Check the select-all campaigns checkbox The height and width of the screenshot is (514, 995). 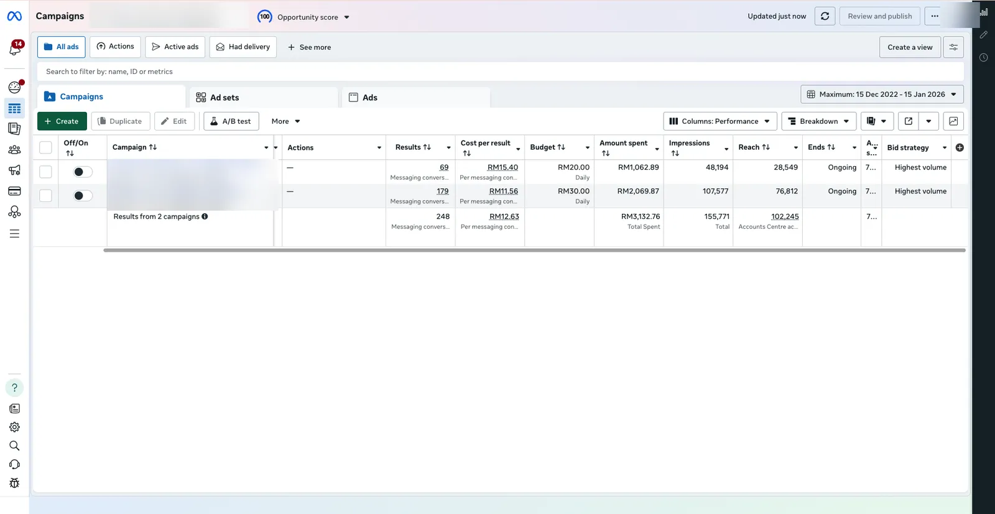click(45, 147)
